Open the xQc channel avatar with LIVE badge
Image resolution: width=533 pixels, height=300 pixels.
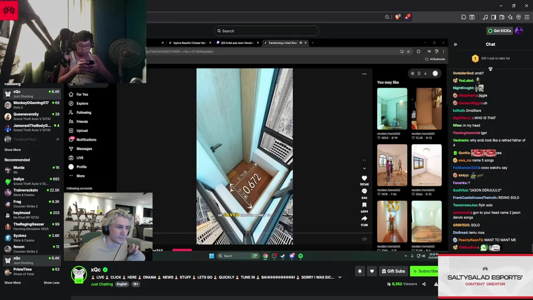pyautogui.click(x=79, y=275)
